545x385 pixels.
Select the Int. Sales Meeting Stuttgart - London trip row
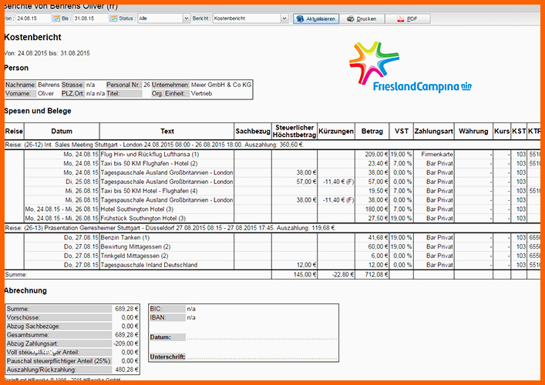273,145
